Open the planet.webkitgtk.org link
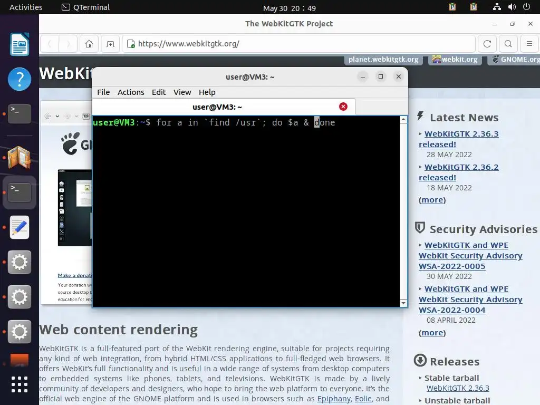Image resolution: width=540 pixels, height=405 pixels. [383, 60]
